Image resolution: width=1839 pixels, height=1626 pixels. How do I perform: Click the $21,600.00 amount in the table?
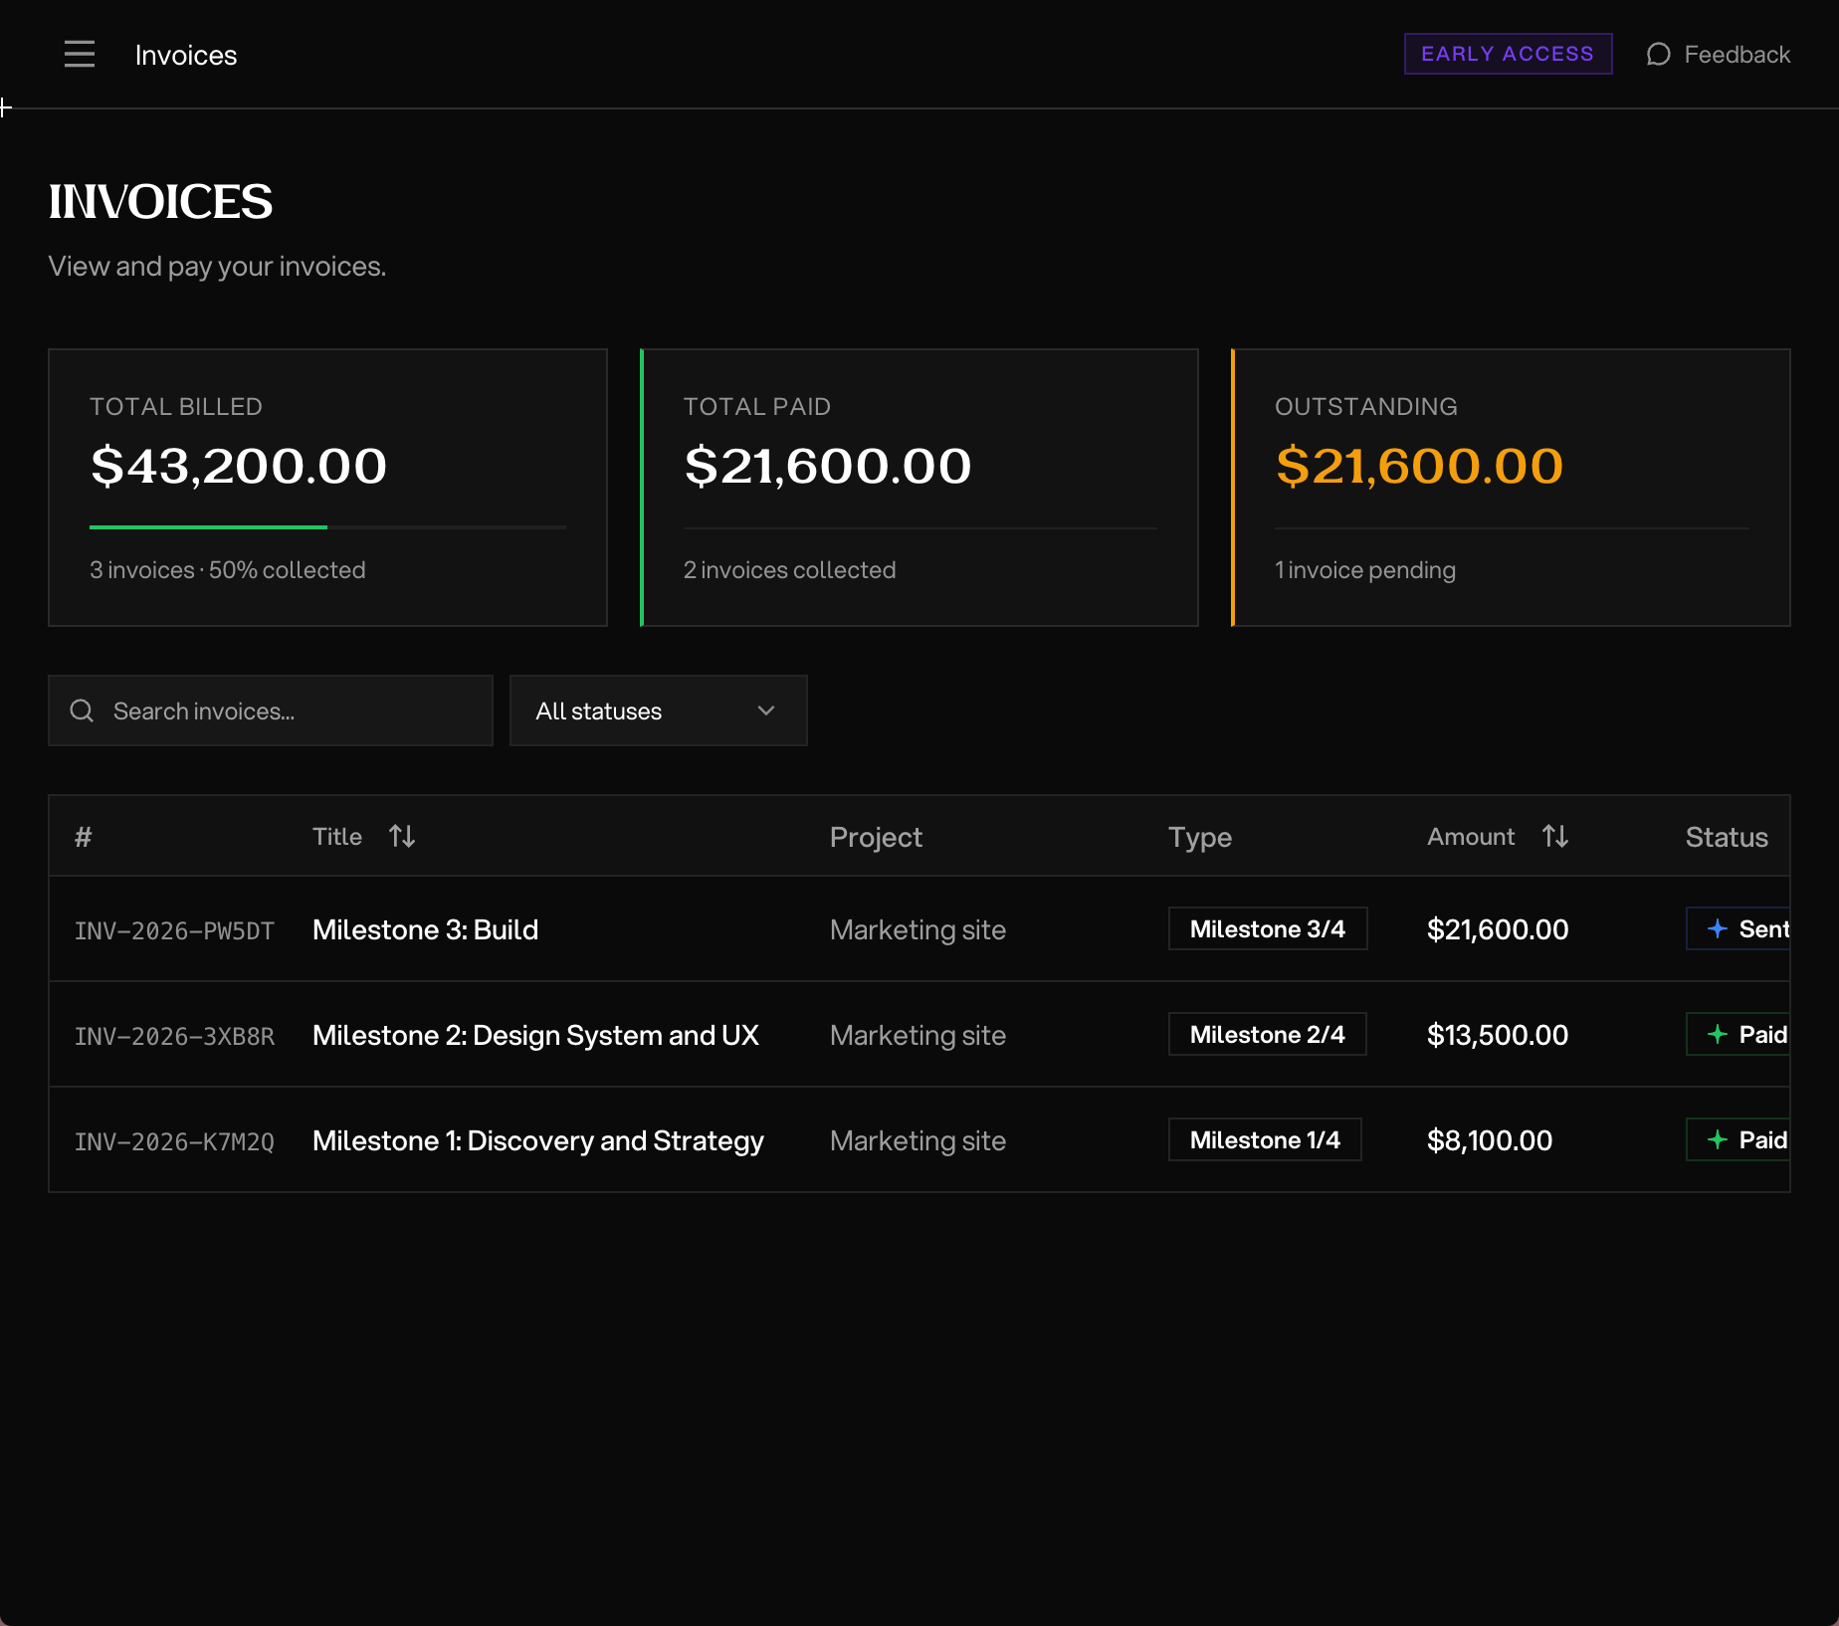click(x=1498, y=929)
